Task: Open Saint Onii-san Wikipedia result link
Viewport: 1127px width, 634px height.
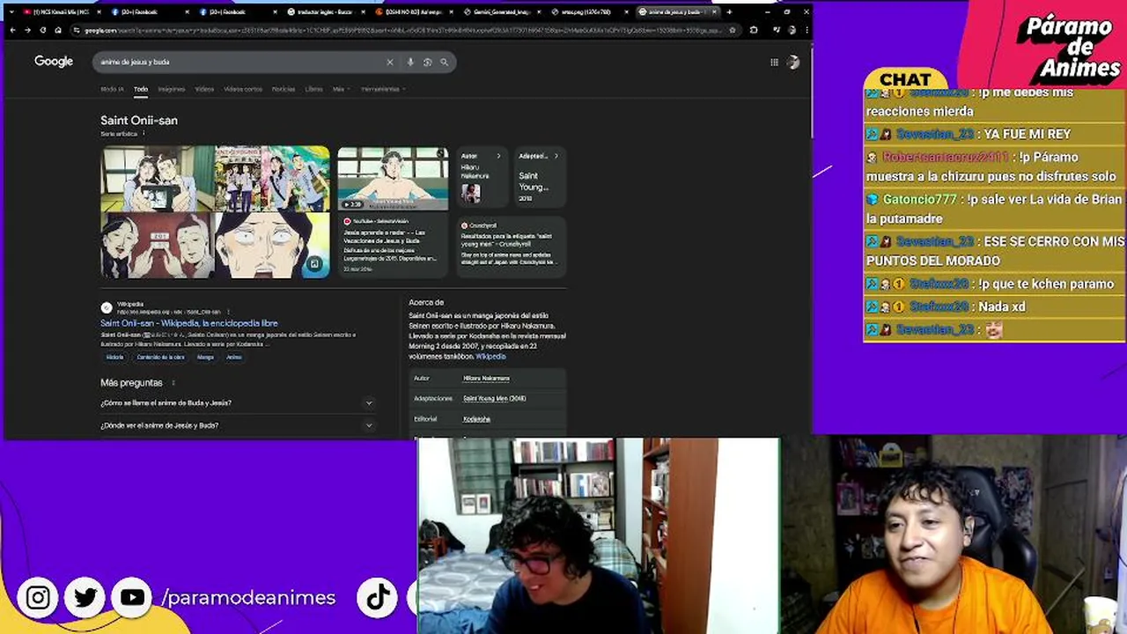Action: [x=189, y=323]
